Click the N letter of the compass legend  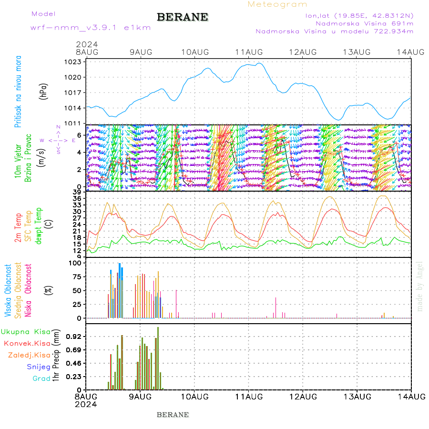click(x=58, y=127)
